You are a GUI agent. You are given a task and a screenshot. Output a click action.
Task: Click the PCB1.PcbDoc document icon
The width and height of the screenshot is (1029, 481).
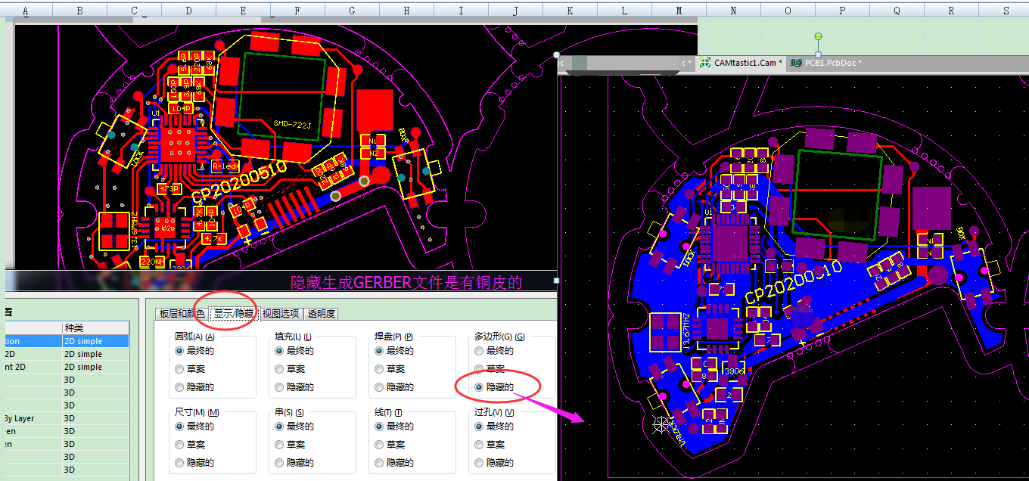[796, 63]
